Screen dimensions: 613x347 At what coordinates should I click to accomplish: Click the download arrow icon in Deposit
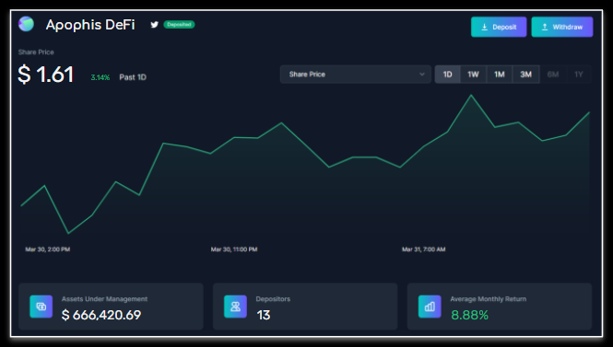click(x=484, y=27)
